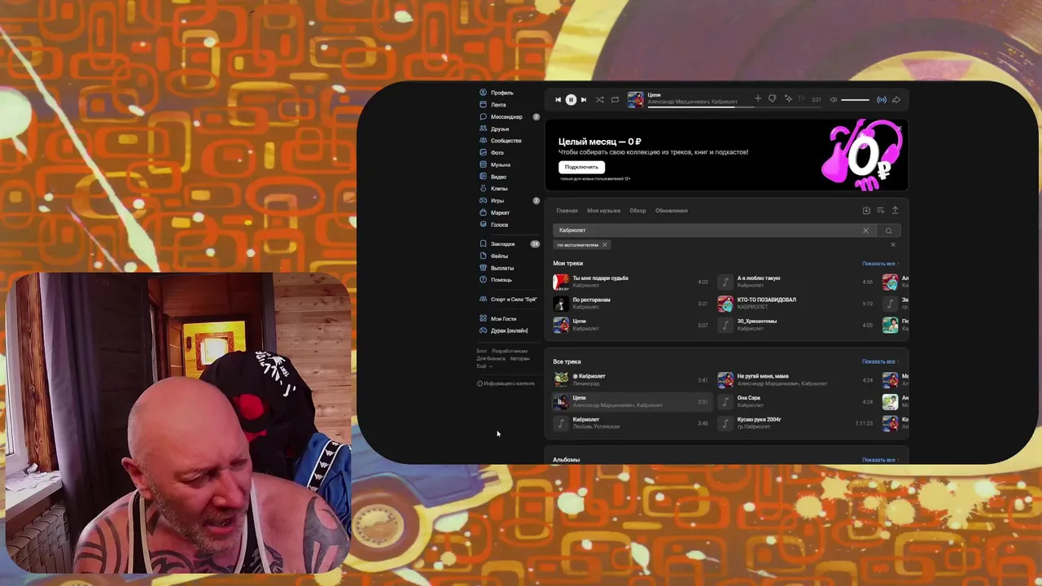1042x586 pixels.
Task: Adjust the player volume slider
Action: [x=855, y=100]
